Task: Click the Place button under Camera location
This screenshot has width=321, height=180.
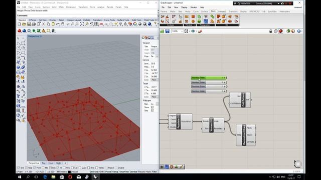Action: tap(154, 80)
